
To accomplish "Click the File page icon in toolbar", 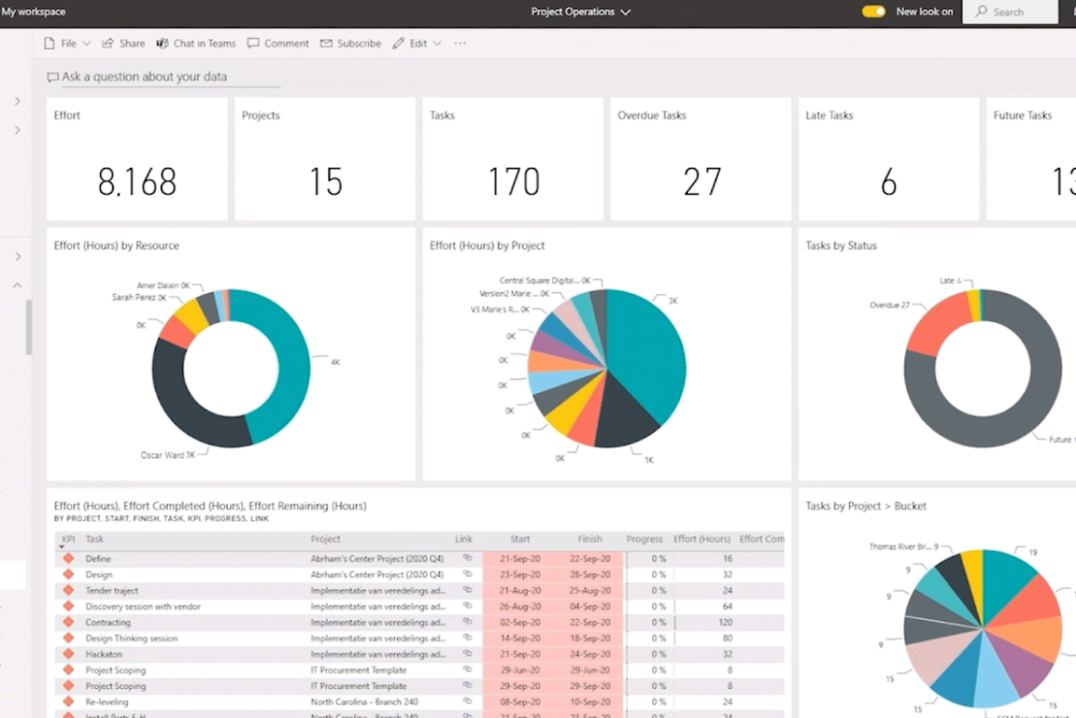I will (x=50, y=43).
